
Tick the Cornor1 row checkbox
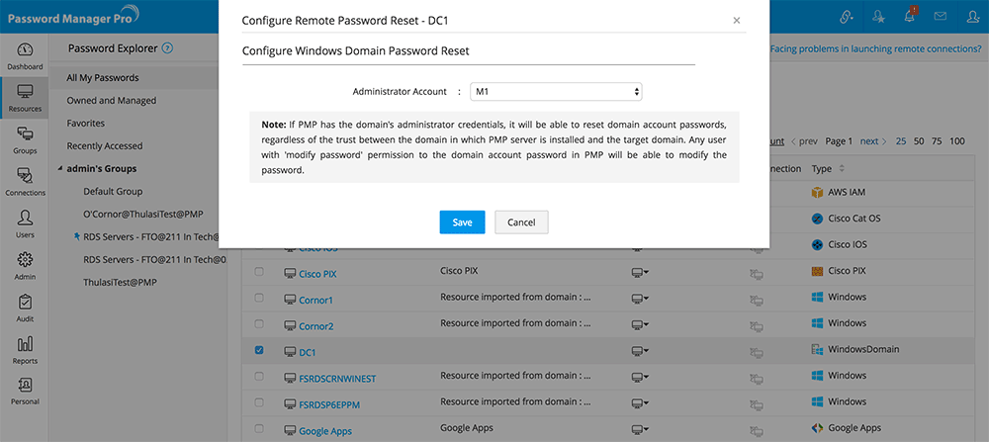pyautogui.click(x=259, y=298)
